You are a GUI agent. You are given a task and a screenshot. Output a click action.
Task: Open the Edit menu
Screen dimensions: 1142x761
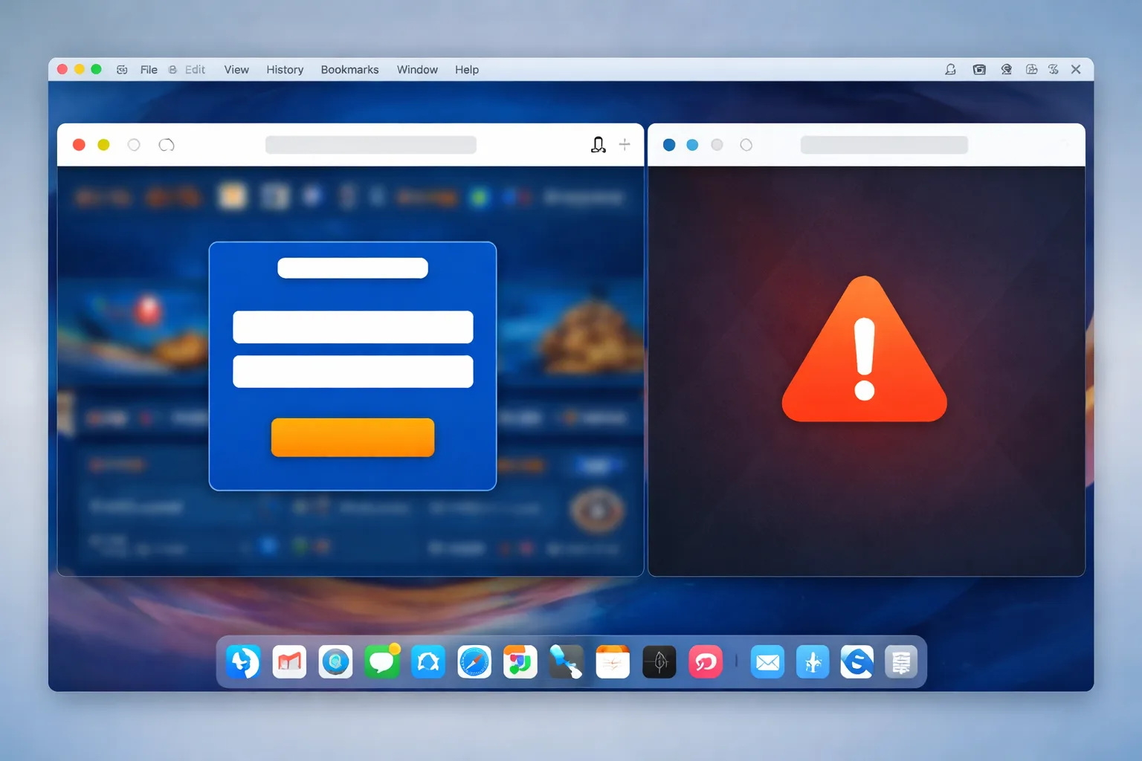[x=195, y=70]
